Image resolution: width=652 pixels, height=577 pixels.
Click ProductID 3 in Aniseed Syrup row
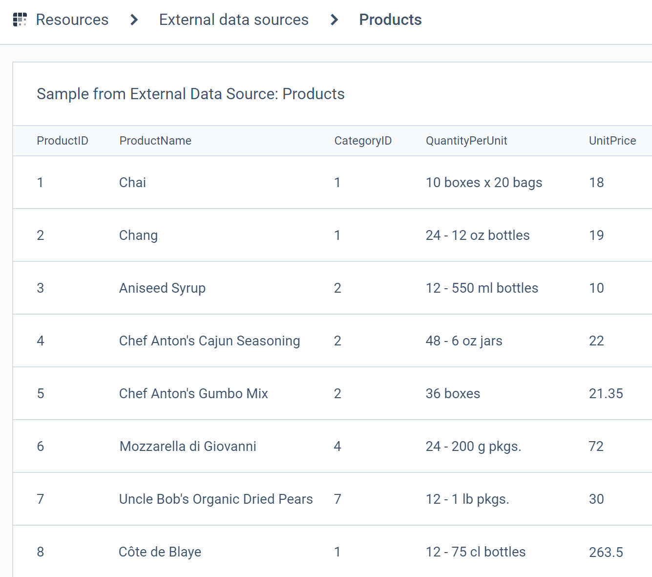tap(41, 288)
